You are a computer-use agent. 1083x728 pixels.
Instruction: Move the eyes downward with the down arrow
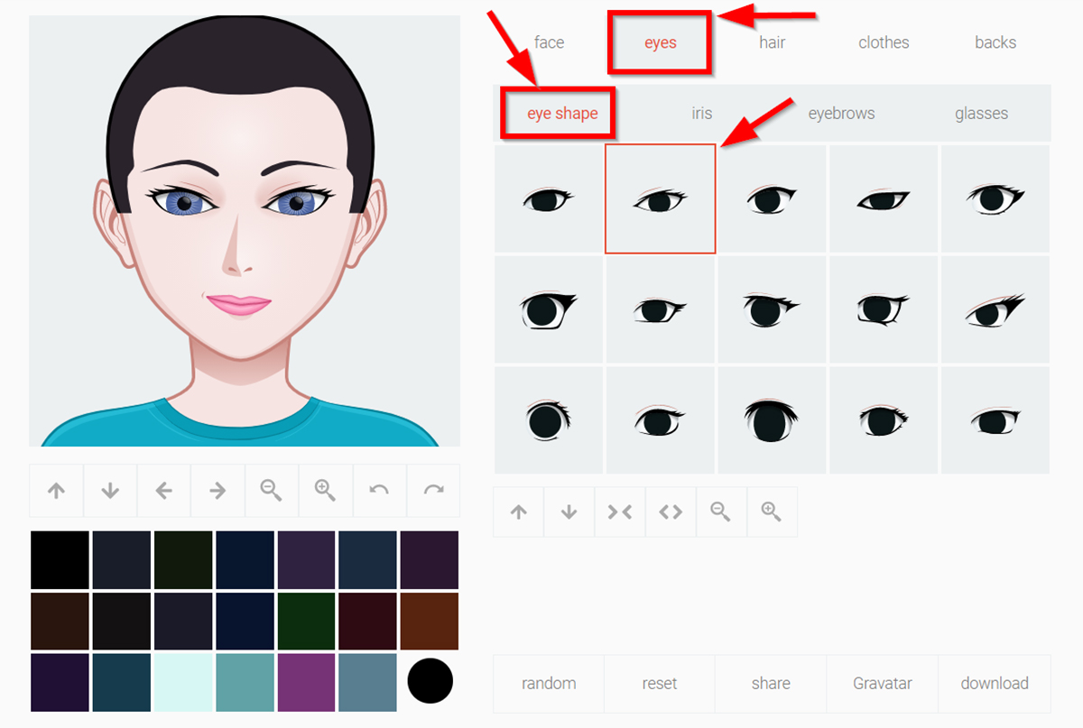coord(569,511)
